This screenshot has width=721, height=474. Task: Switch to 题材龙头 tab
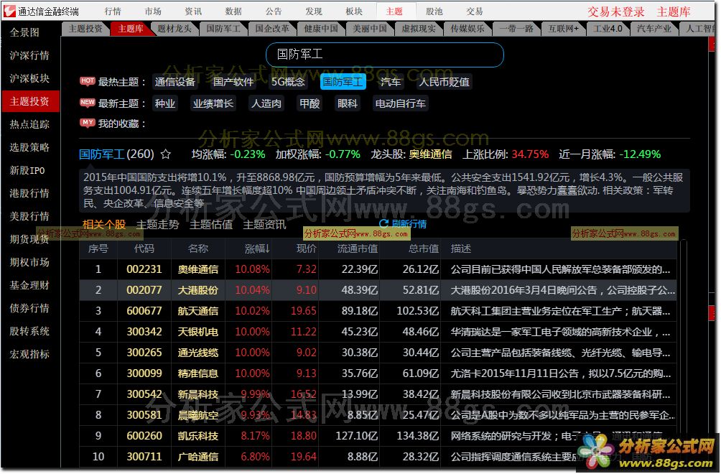coord(175,29)
